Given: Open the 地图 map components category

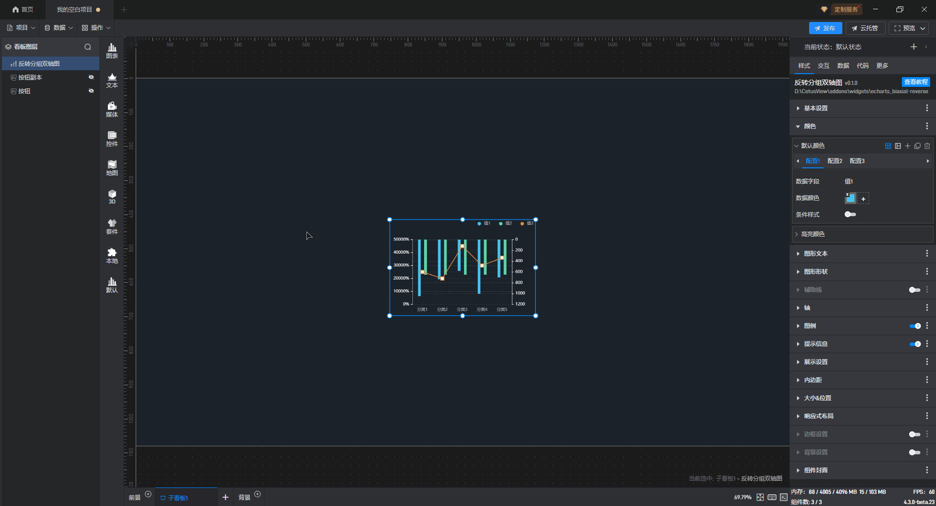Looking at the screenshot, I should coord(112,167).
